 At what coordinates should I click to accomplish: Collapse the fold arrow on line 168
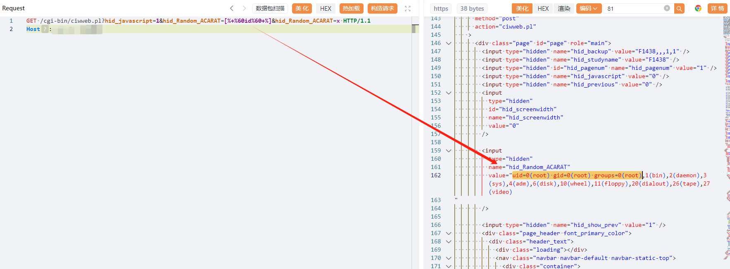click(449, 241)
